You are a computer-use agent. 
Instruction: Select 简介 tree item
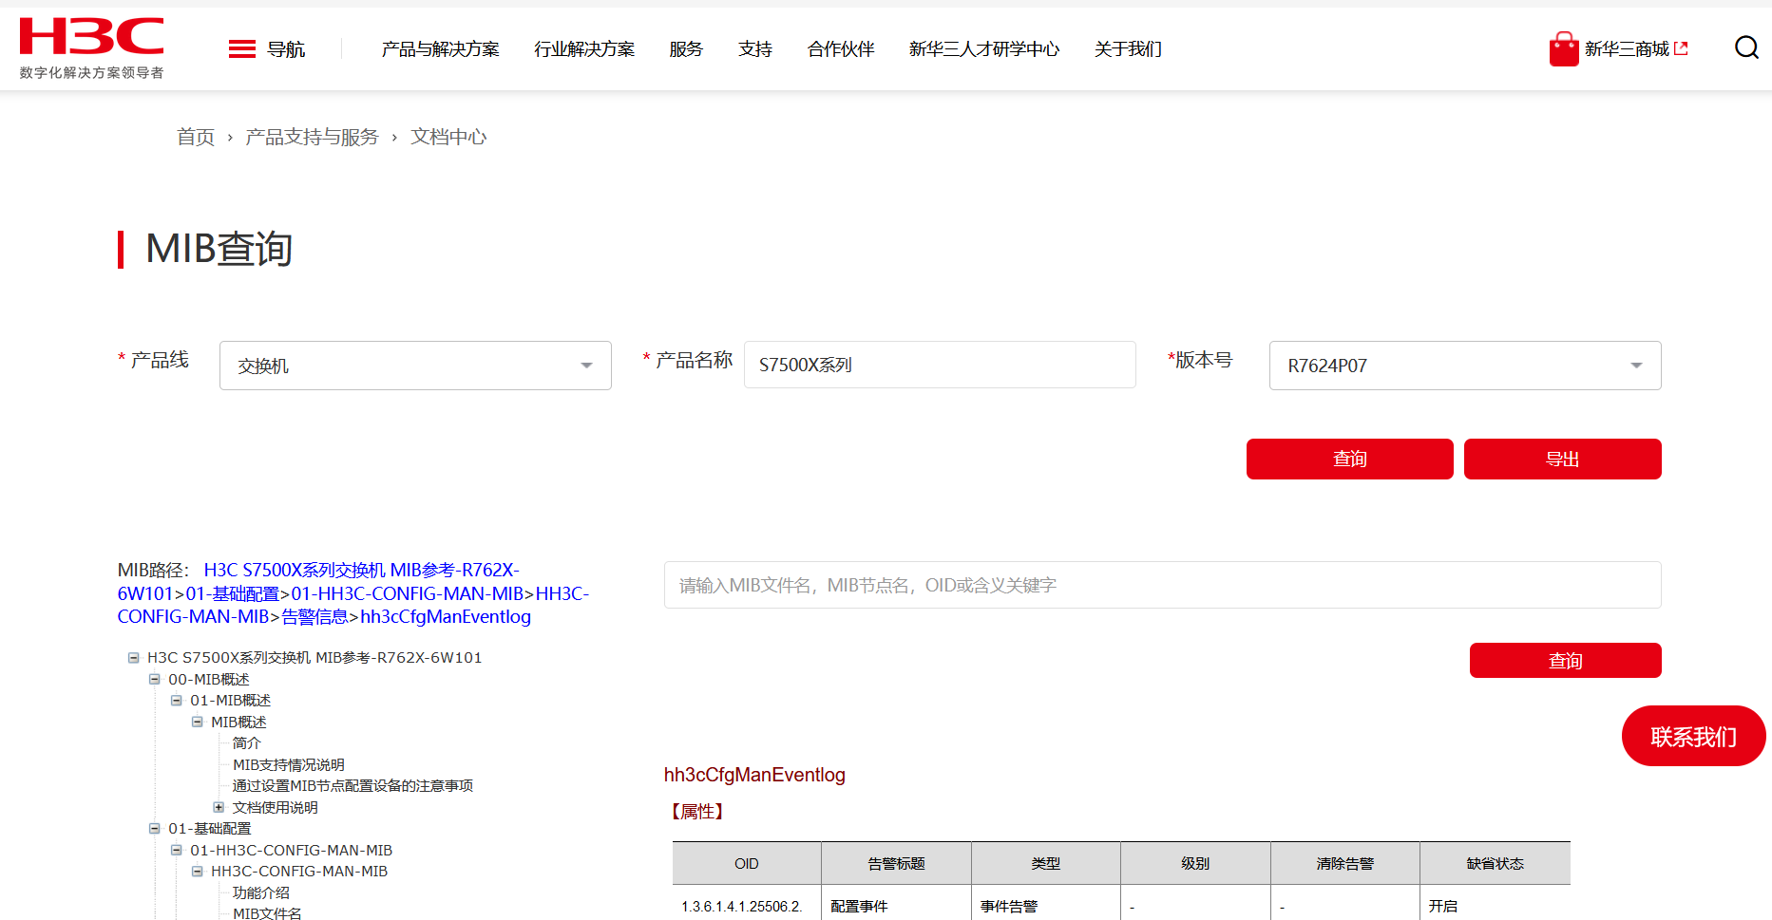click(x=246, y=742)
